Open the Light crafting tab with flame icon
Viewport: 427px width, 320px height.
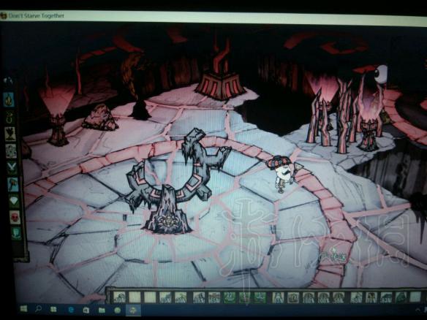[9, 99]
